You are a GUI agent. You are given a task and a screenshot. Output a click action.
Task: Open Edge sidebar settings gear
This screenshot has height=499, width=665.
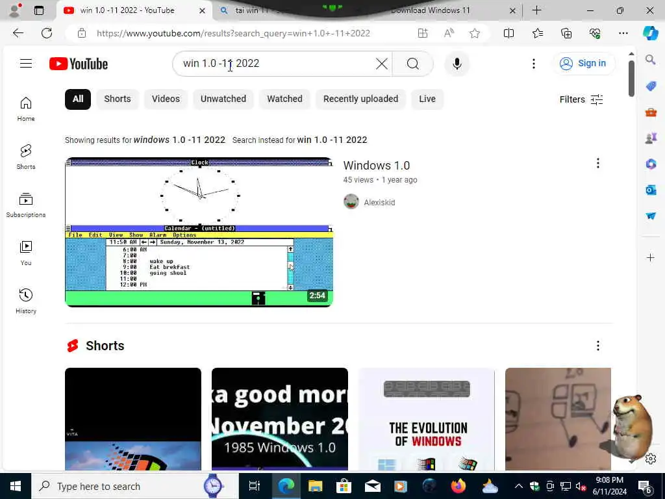[x=651, y=459]
